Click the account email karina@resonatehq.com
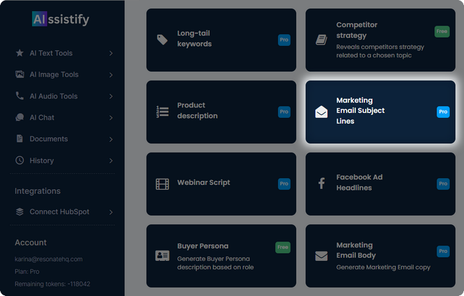Screen dimensions: 464x296 [49, 259]
